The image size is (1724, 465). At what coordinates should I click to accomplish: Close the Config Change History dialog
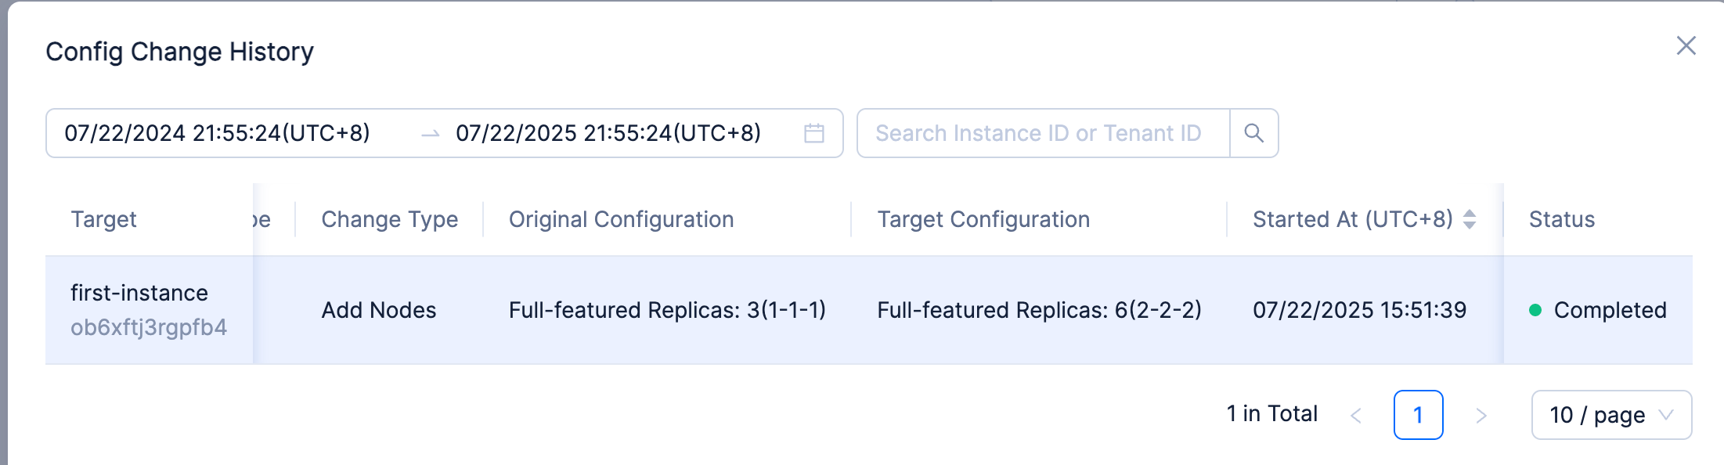click(1686, 45)
